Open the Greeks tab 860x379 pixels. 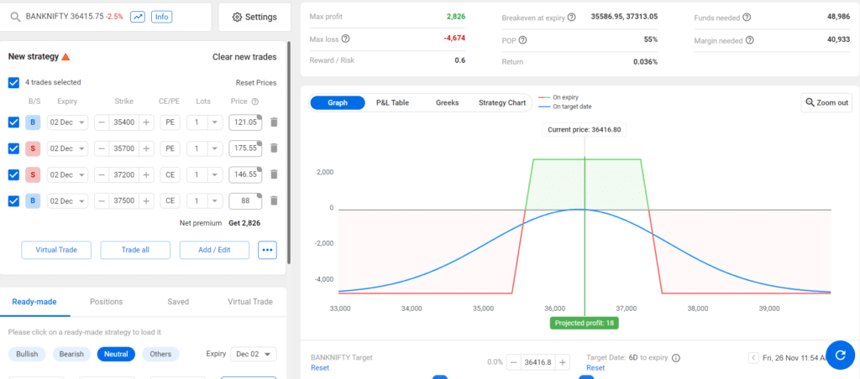447,102
